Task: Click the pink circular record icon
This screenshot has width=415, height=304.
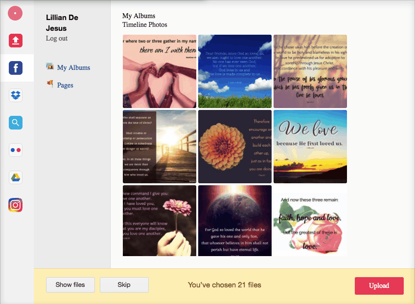Action: tap(15, 13)
